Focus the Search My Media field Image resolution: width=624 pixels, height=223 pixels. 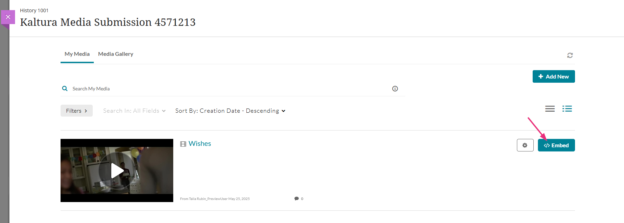point(231,89)
